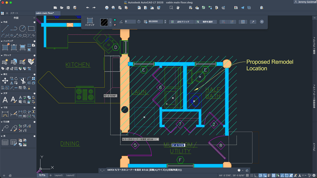
Task: Select the Multileader tool
Action: pyautogui.click(x=5, y=128)
